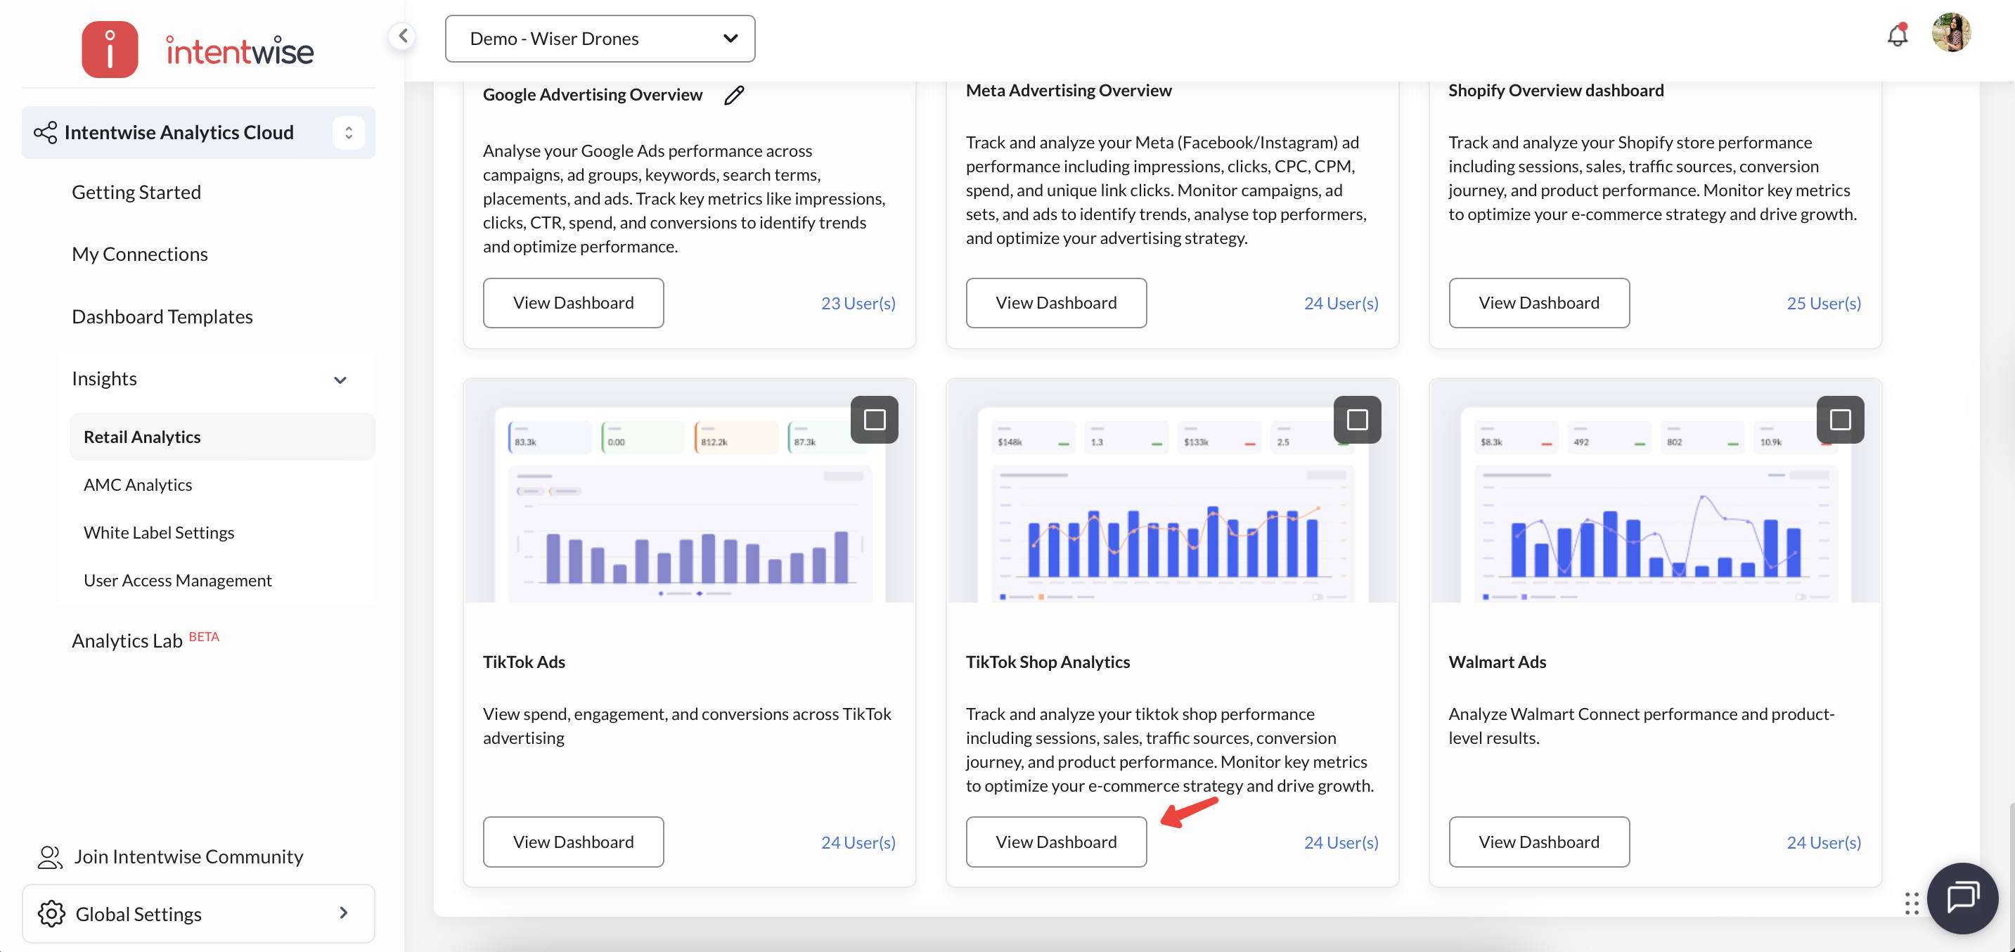
Task: Open the Demo - Wiser Drones account dropdown
Action: pos(600,39)
